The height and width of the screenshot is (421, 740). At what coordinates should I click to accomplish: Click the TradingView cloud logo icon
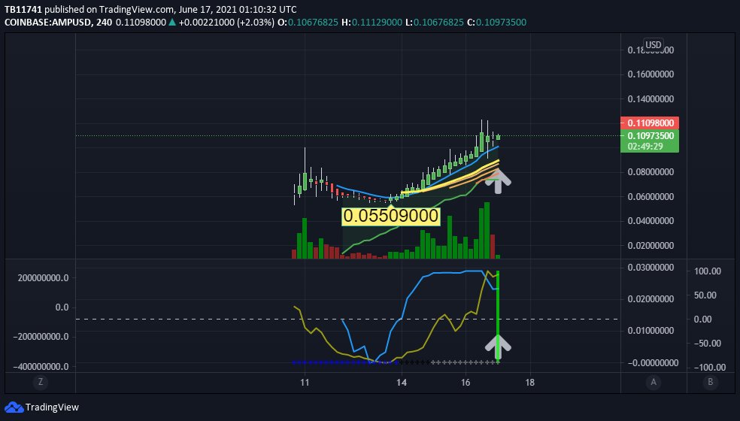(x=14, y=407)
